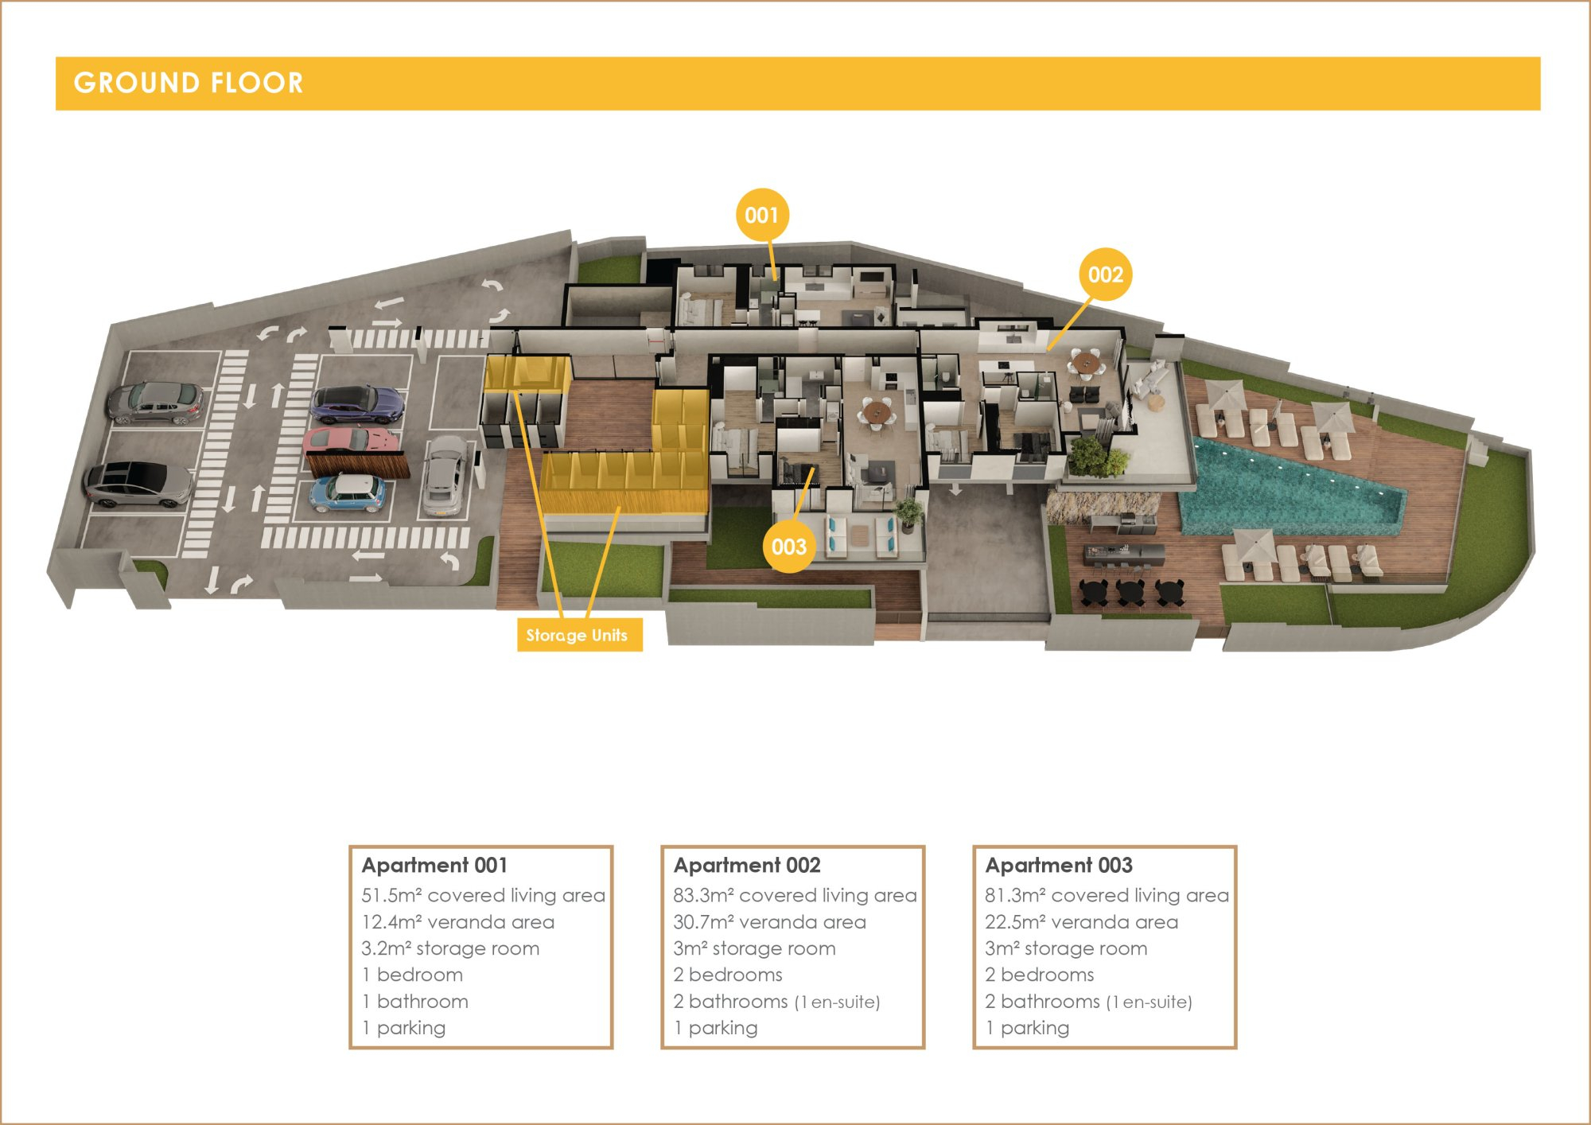1591x1125 pixels.
Task: Click the 003 apartment marker circle
Action: [x=788, y=547]
